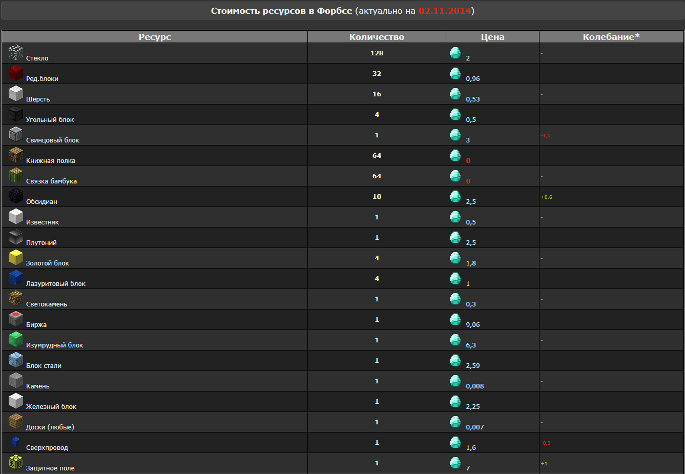
Task: Click the Сверхпровод resource label
Action: 47,448
